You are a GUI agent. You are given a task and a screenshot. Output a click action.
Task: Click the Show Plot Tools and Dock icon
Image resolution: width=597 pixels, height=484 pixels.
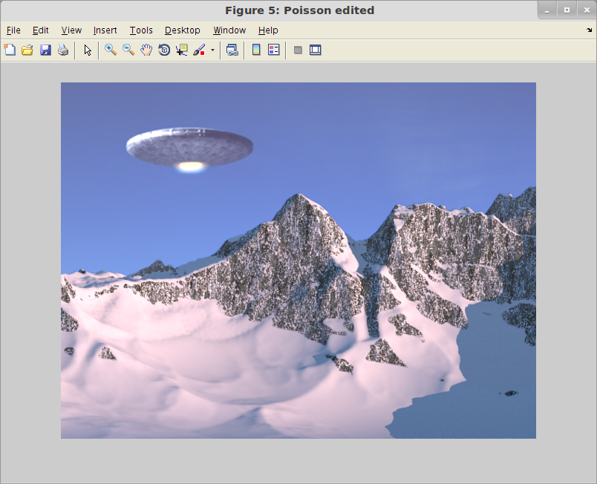tap(316, 50)
